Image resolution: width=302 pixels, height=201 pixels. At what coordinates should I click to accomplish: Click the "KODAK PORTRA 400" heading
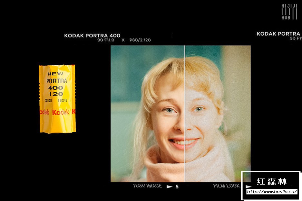pyautogui.click(x=92, y=36)
